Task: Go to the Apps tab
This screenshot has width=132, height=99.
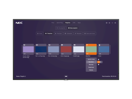Action: pos(79,23)
